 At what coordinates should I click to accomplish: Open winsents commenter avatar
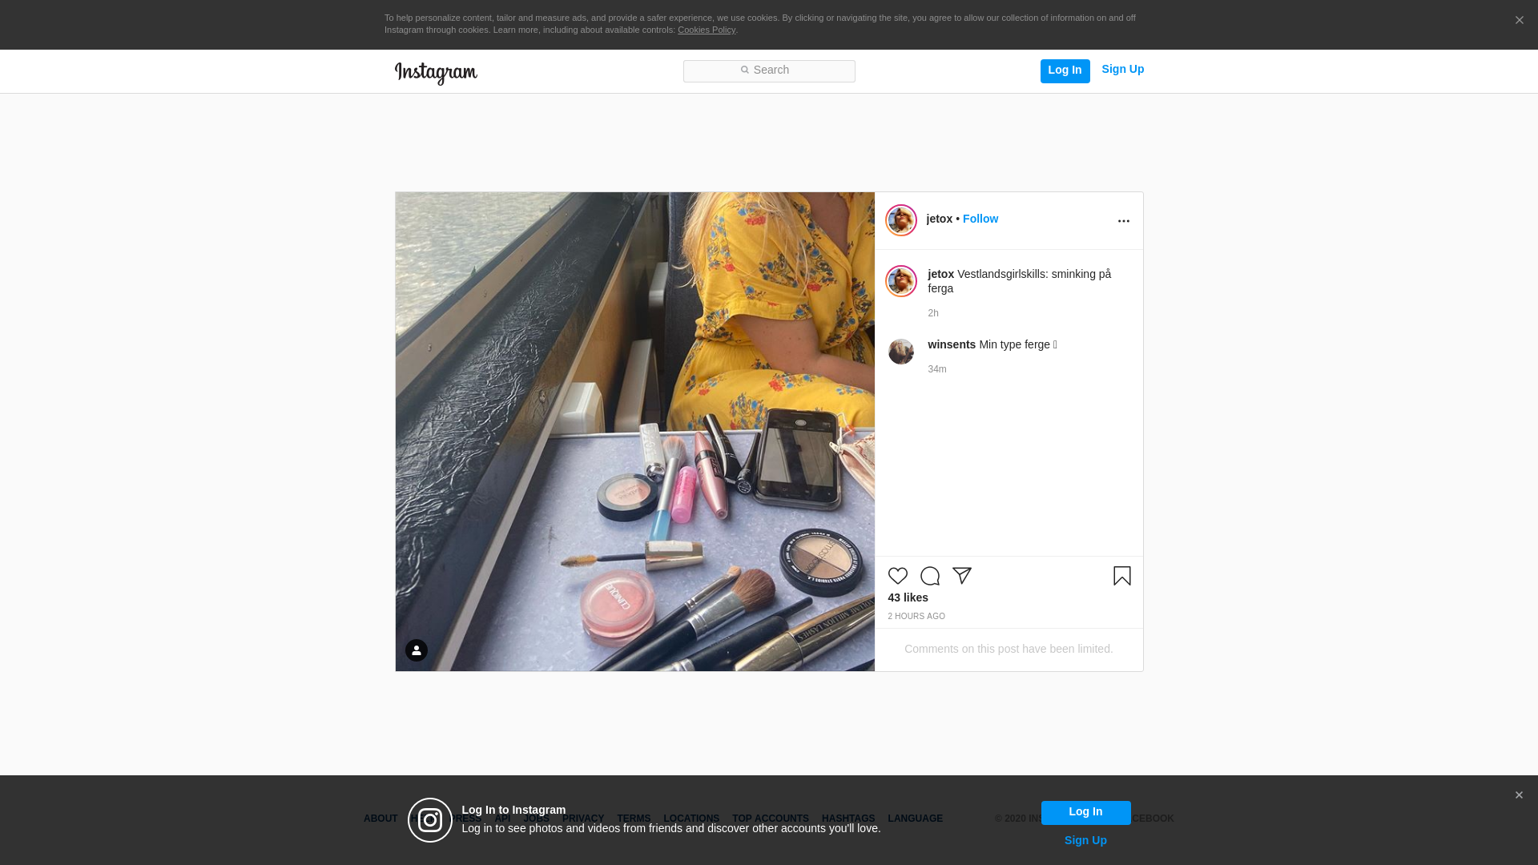point(900,352)
